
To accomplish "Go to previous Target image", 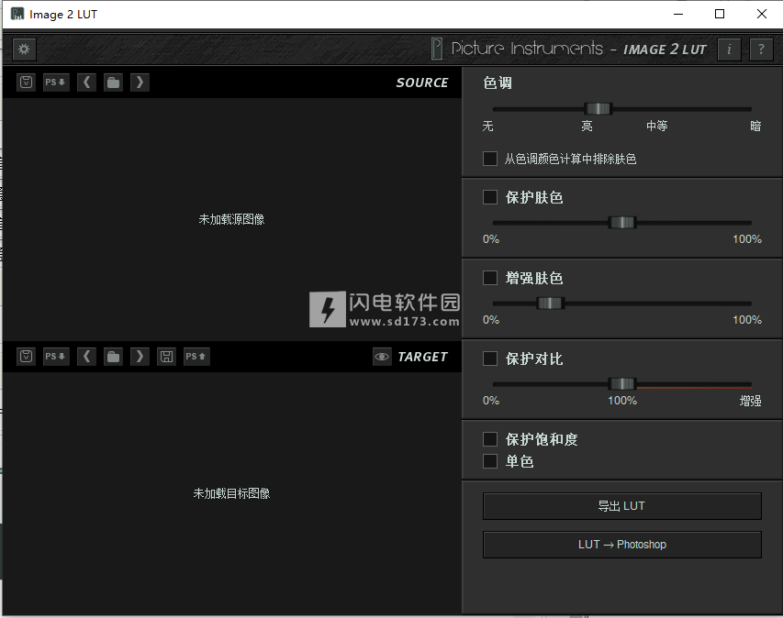I will pyautogui.click(x=87, y=356).
